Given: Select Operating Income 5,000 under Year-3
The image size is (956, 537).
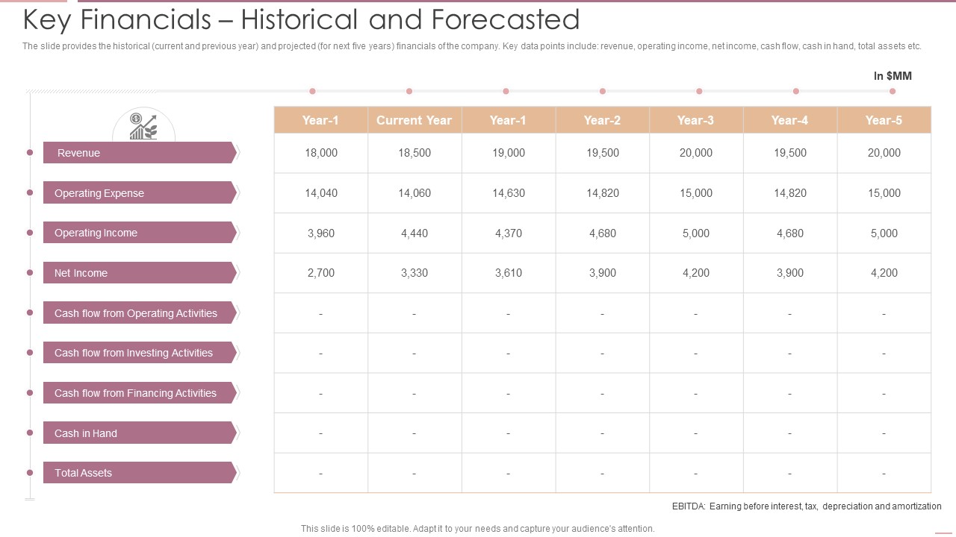Looking at the screenshot, I should (696, 233).
